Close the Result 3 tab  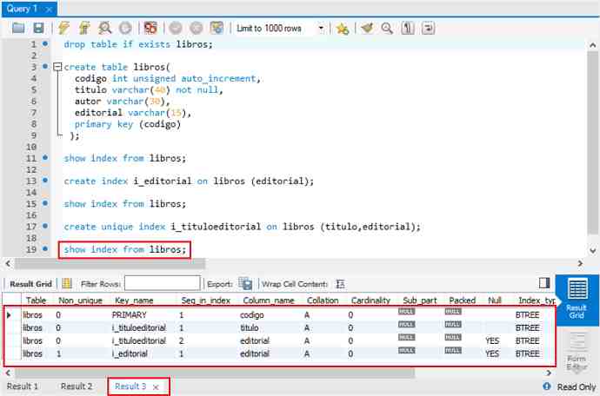point(156,386)
